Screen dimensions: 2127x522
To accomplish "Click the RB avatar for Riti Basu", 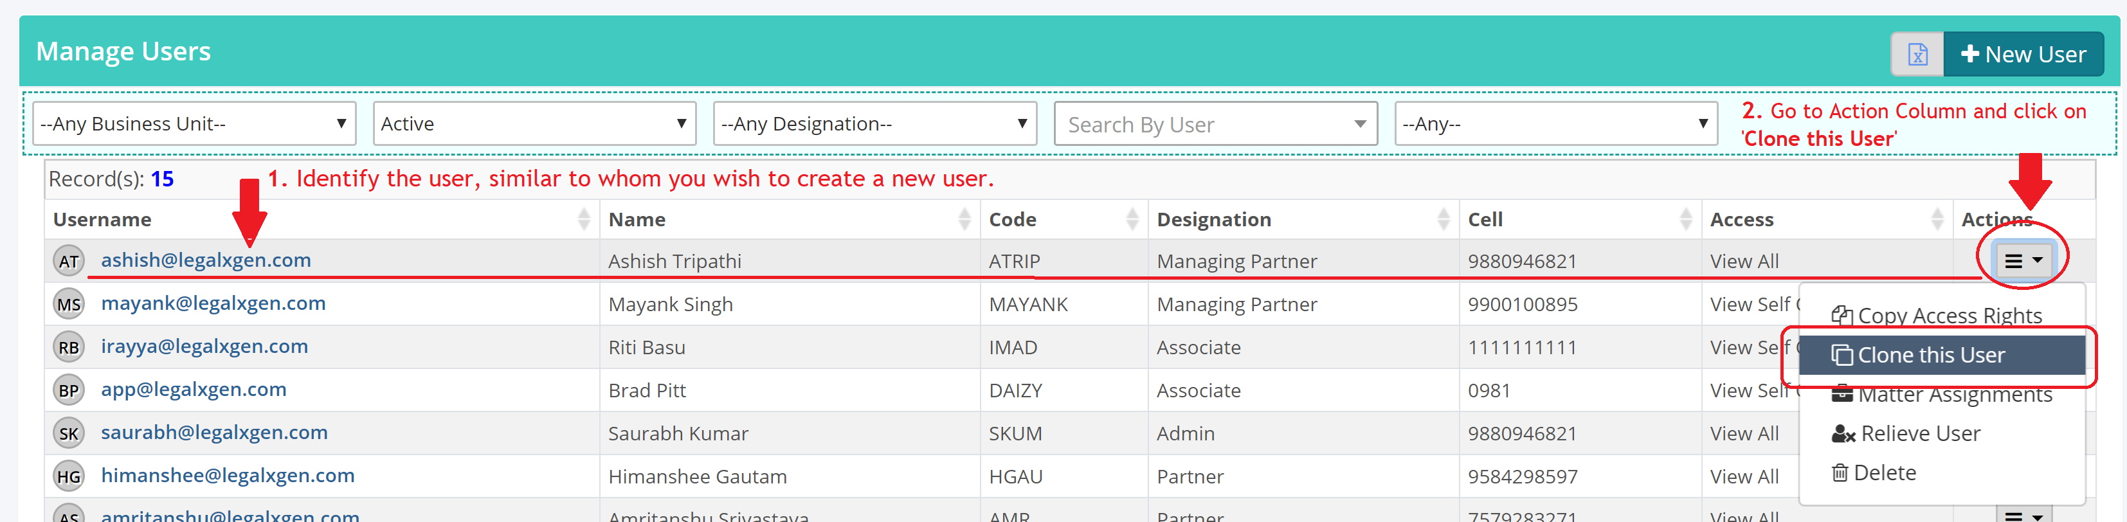I will pyautogui.click(x=69, y=347).
